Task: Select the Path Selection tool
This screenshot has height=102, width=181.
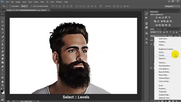Action: (3, 74)
